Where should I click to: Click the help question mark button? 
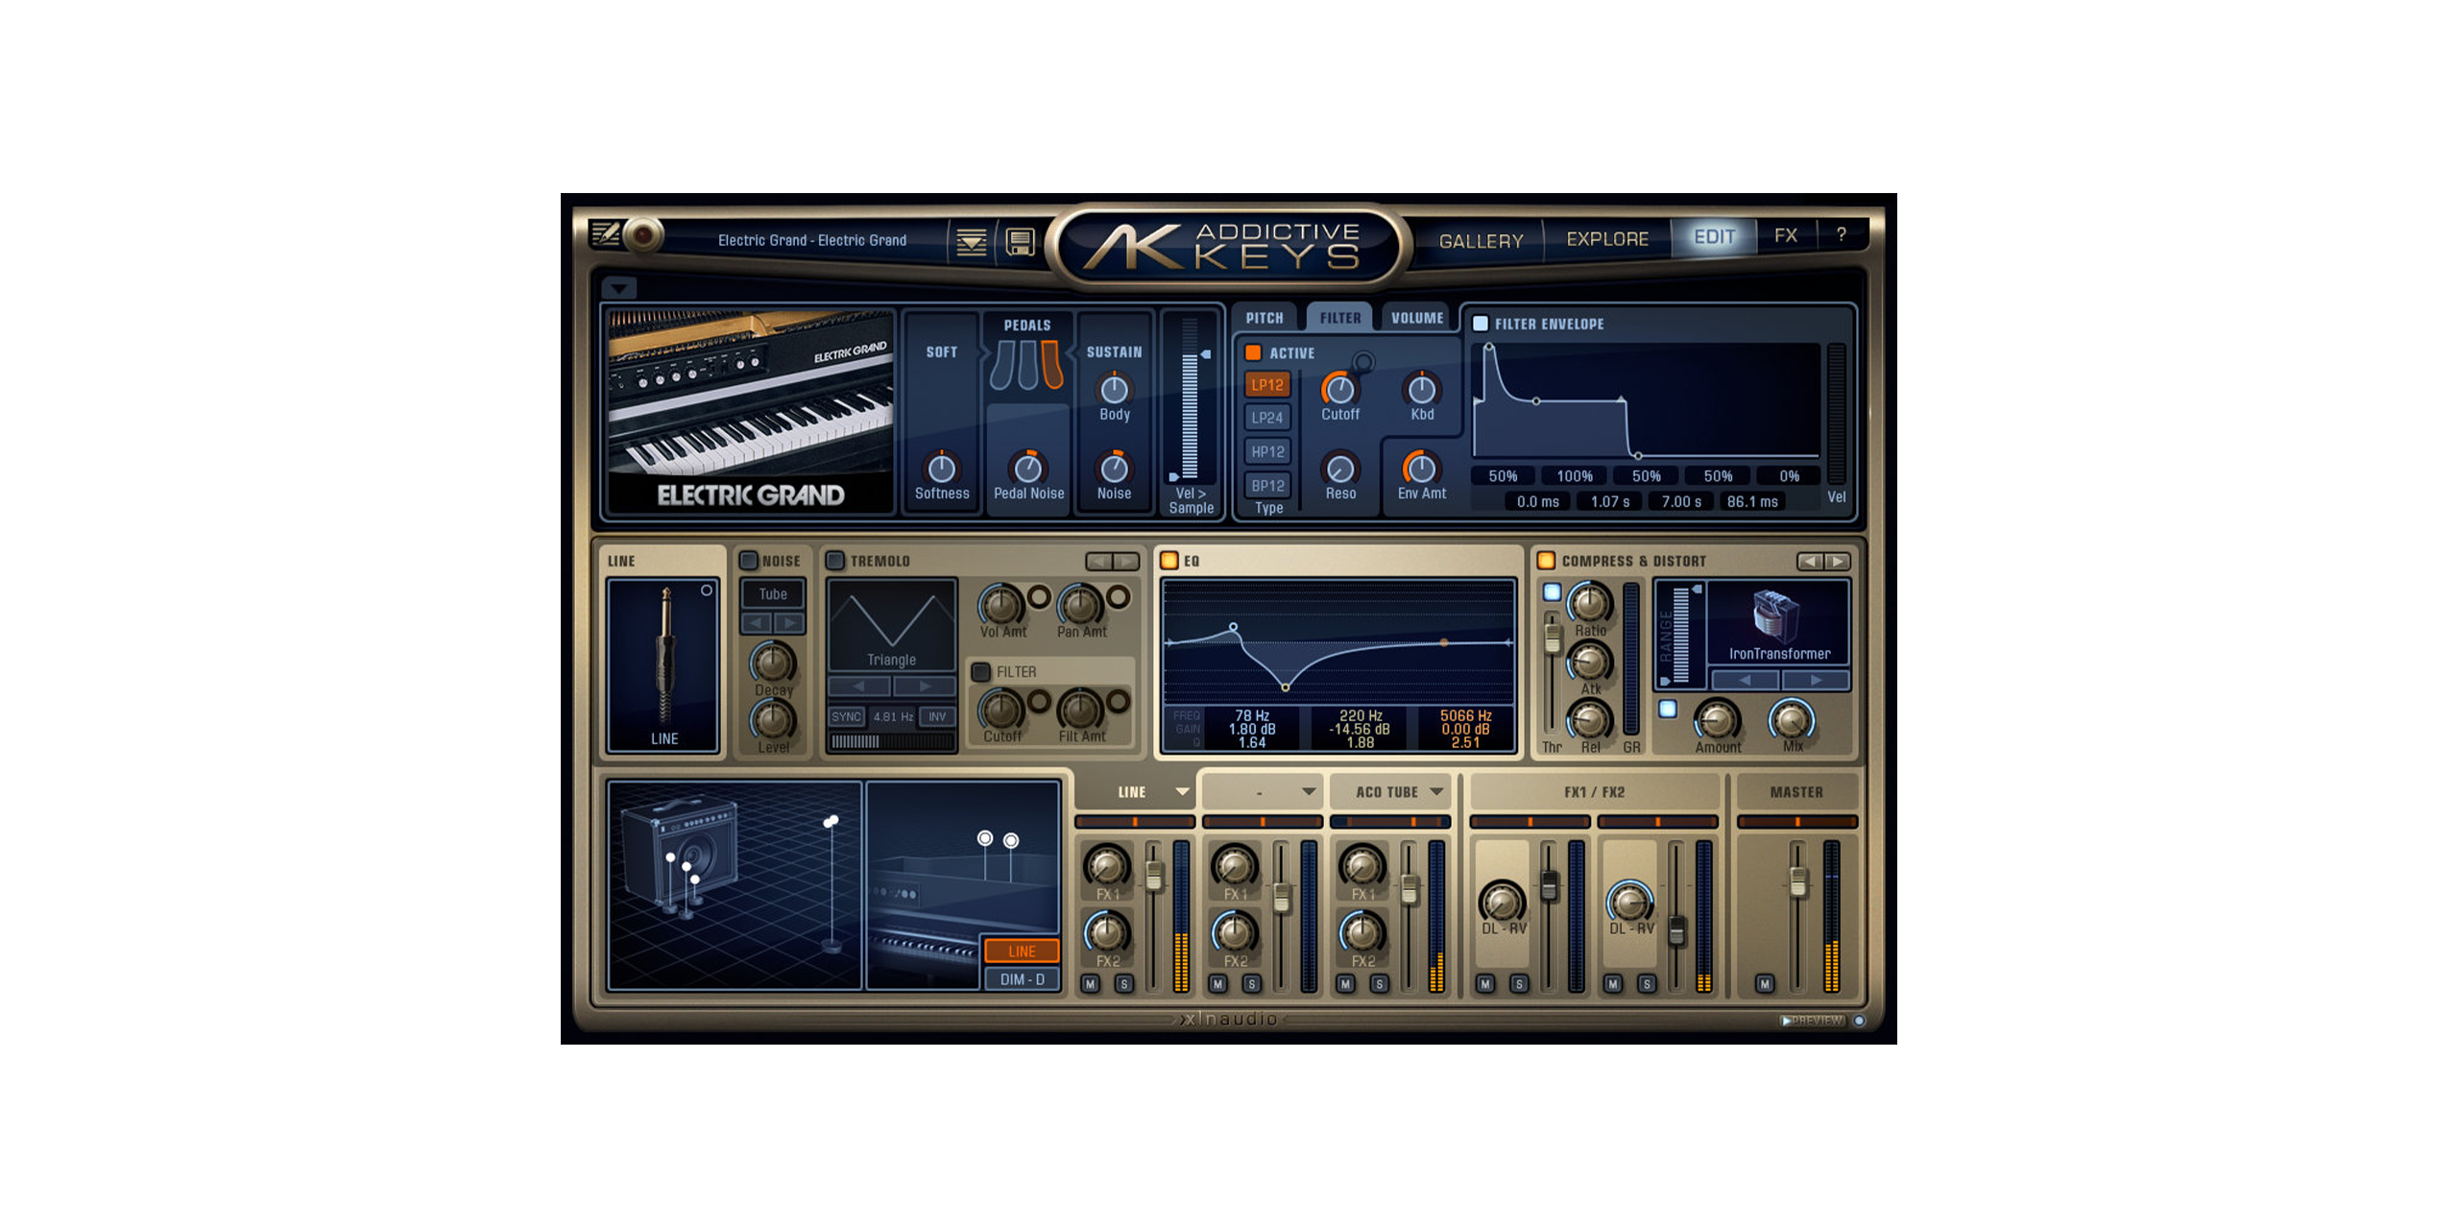click(1841, 235)
